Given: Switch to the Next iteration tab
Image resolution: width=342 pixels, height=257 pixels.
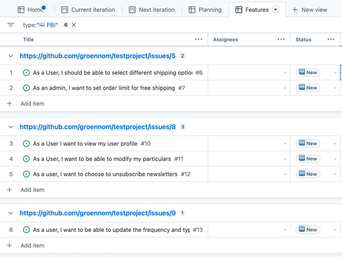Looking at the screenshot, I should coord(152,10).
